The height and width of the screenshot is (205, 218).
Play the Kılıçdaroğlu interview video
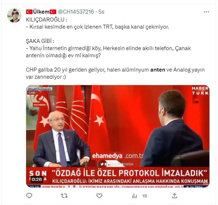pos(118,136)
